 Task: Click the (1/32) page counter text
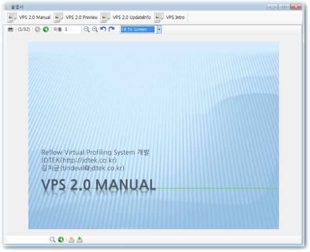[24, 30]
